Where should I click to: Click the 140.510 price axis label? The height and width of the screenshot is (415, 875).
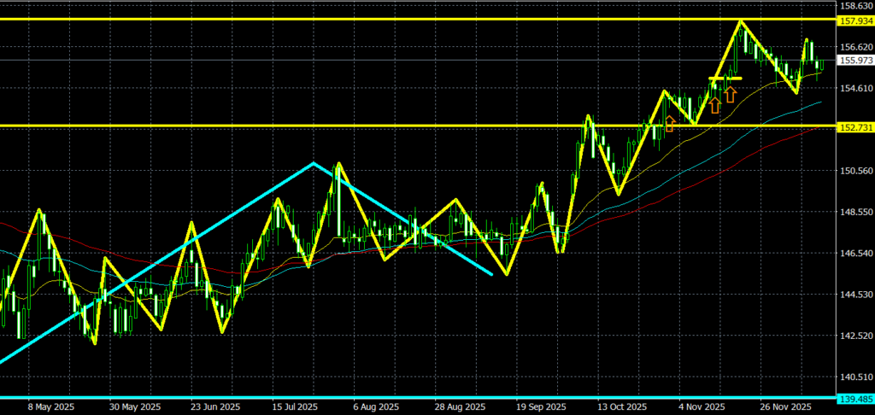[x=854, y=377]
